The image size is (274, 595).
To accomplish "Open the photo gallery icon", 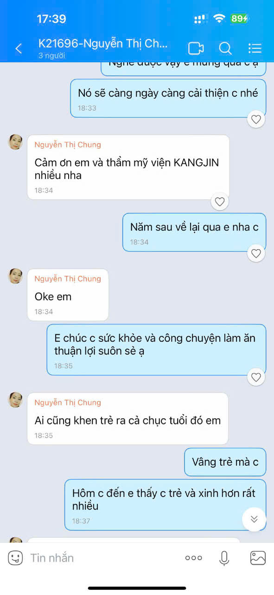I will 258,558.
